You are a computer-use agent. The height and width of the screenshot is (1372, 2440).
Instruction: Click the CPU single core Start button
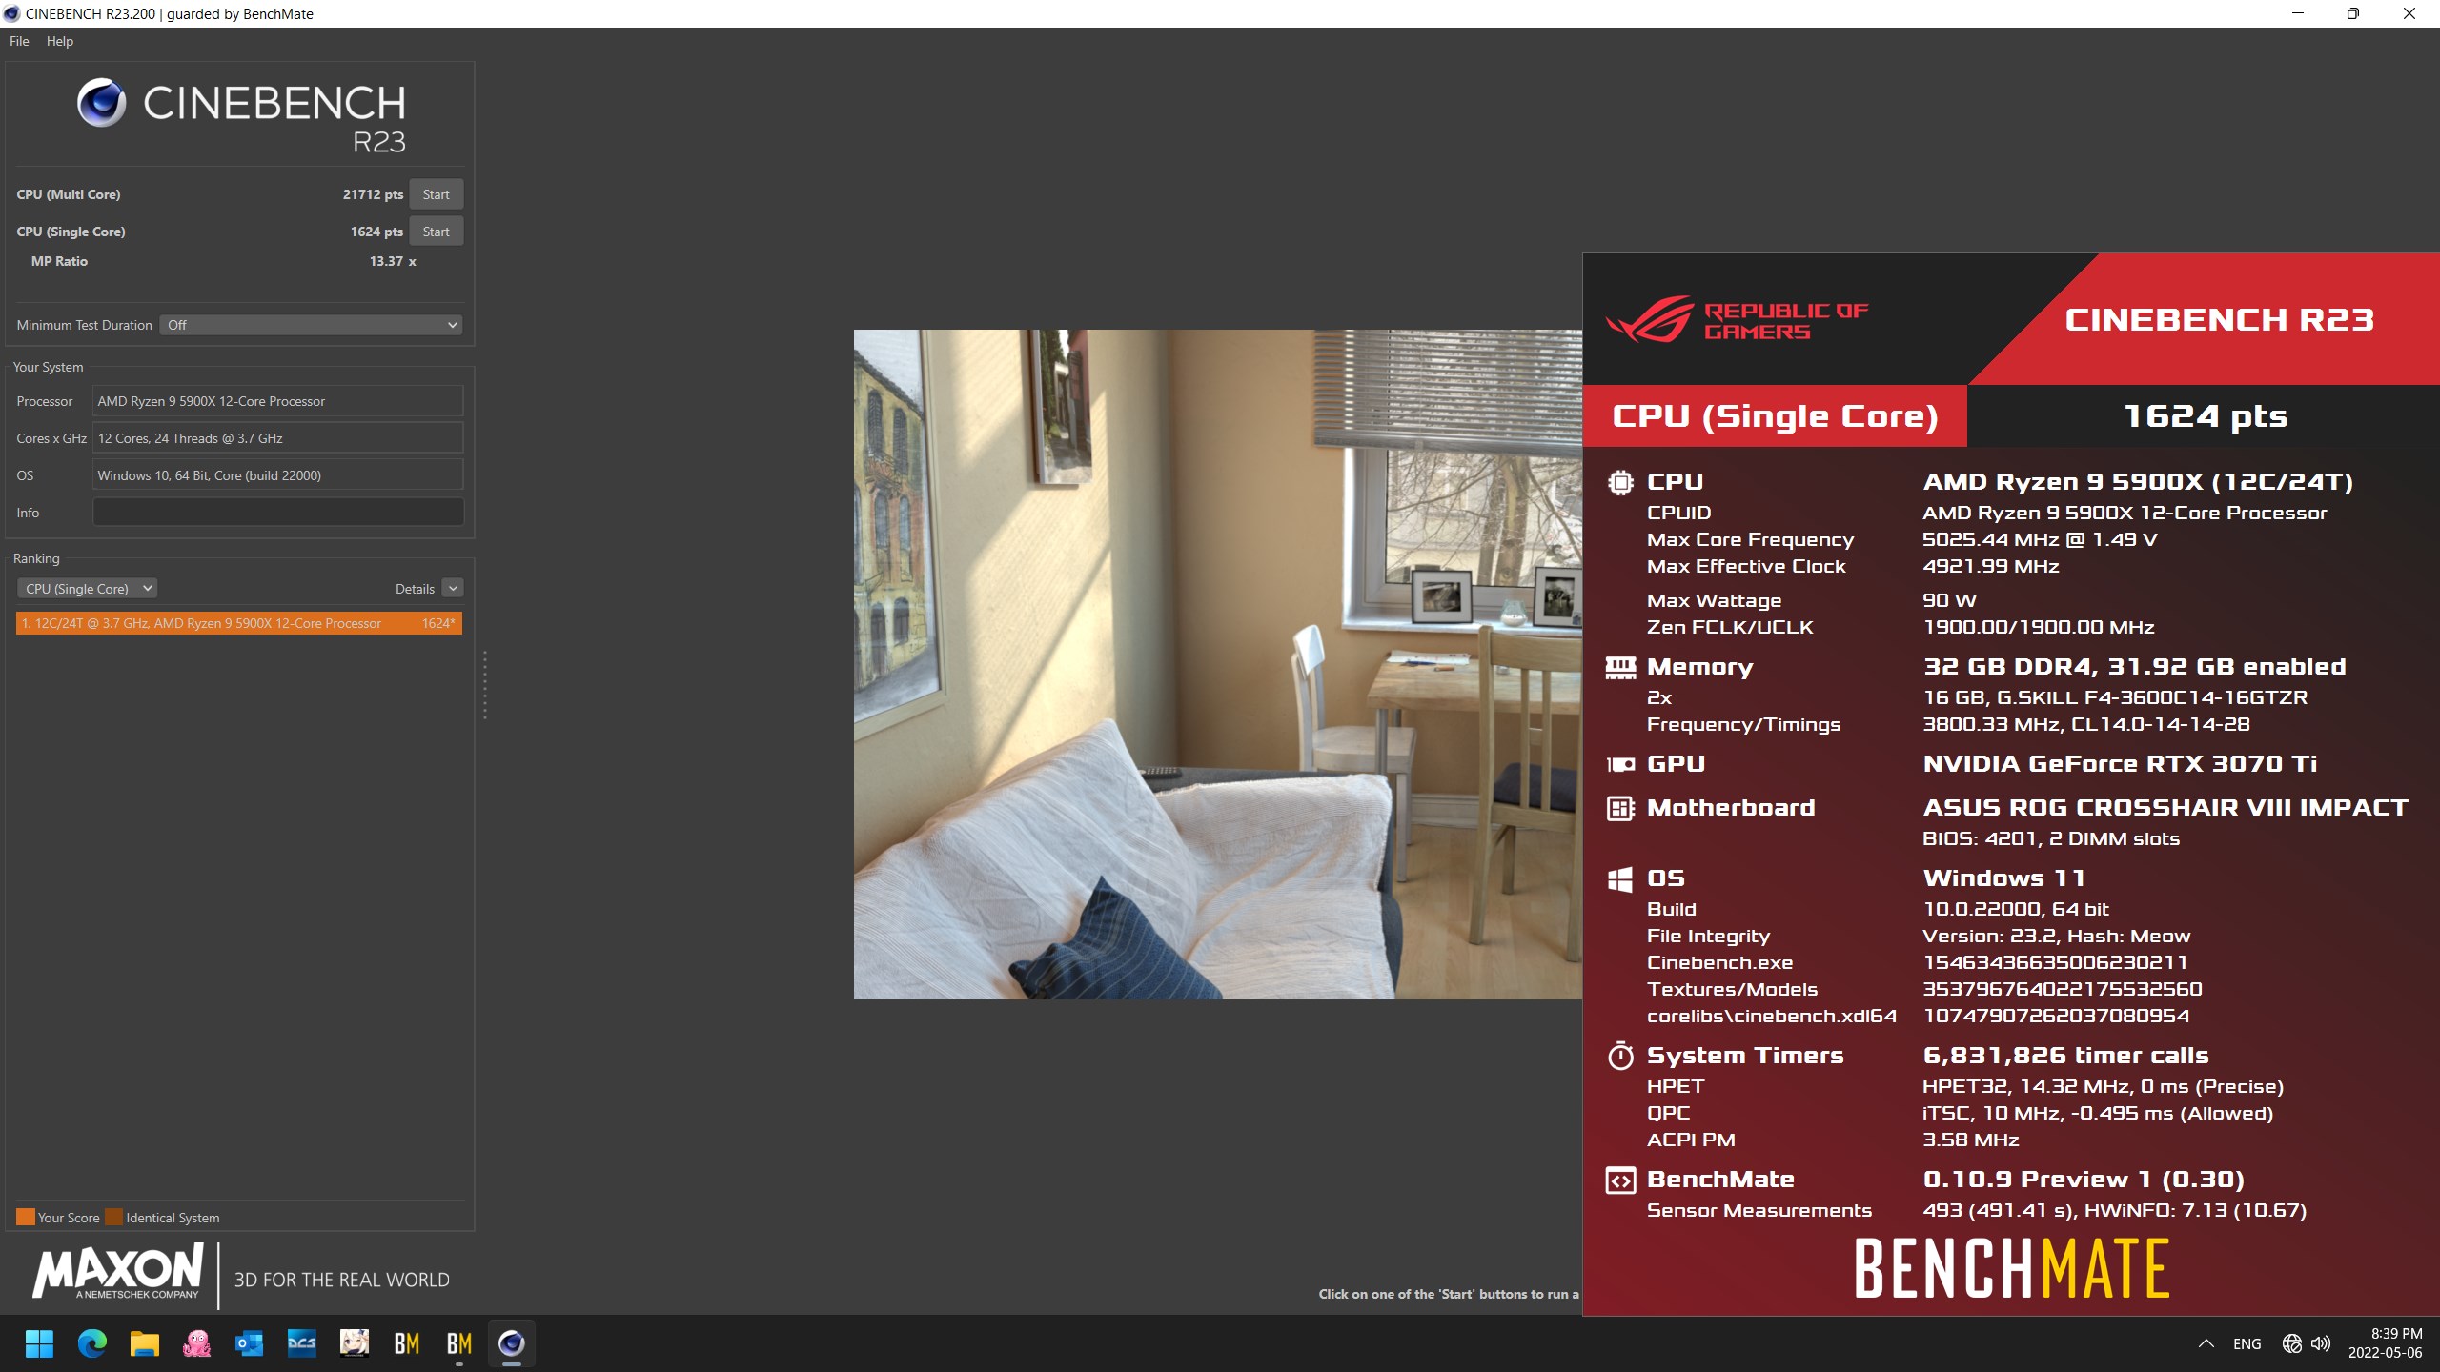[x=434, y=232]
